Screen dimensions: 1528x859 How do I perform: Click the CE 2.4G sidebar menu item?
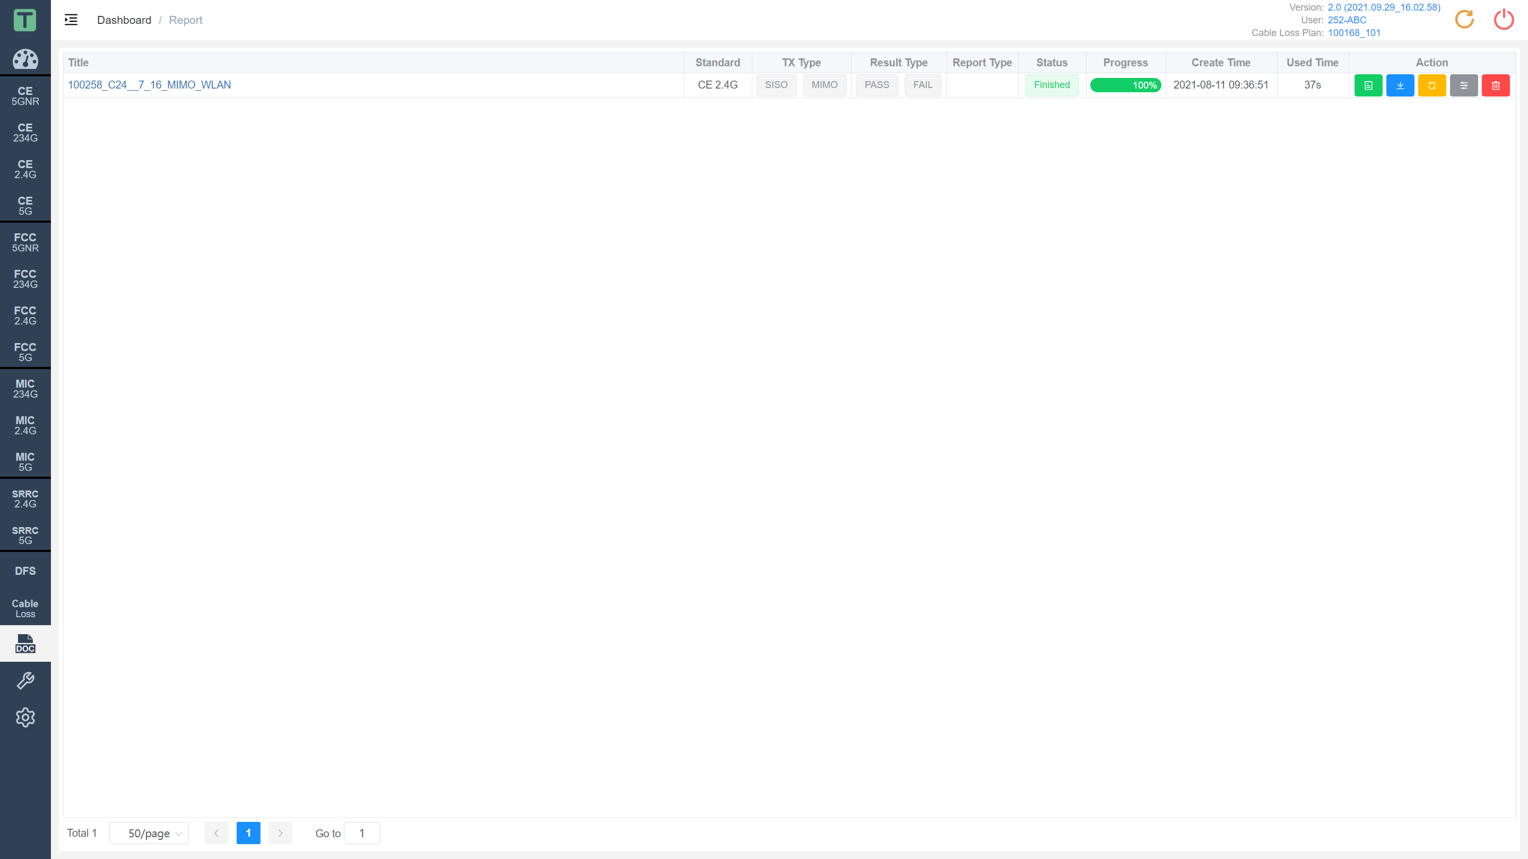coord(25,170)
